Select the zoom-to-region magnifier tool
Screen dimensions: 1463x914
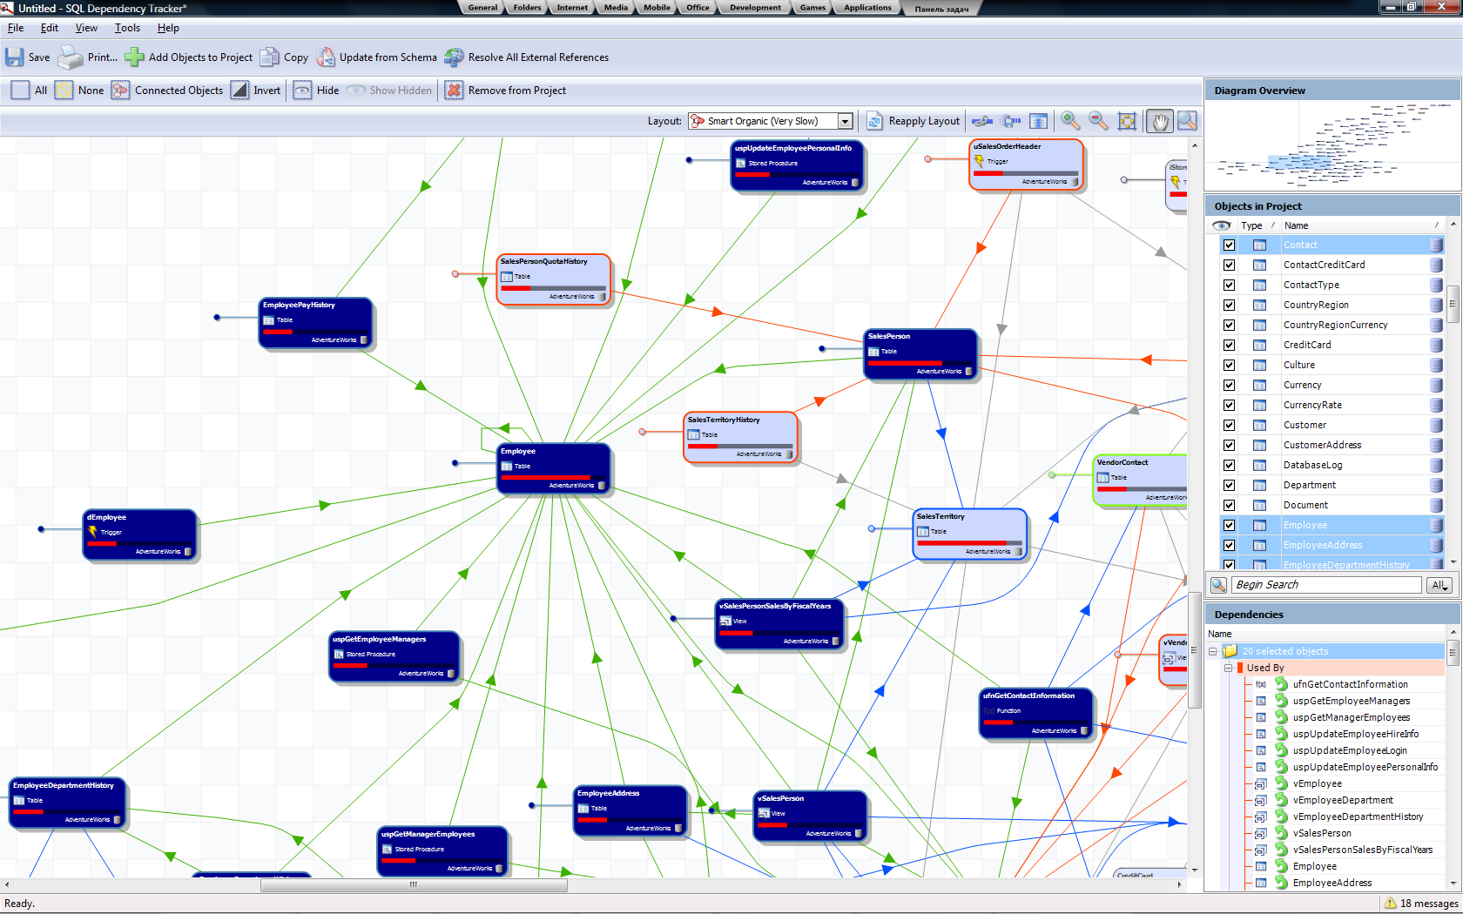click(x=1187, y=121)
